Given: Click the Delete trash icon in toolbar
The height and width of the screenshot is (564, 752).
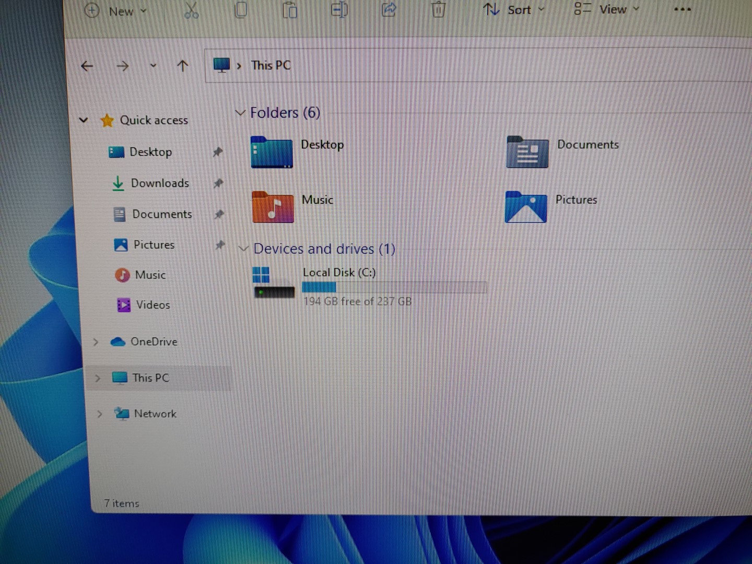Looking at the screenshot, I should click(438, 9).
